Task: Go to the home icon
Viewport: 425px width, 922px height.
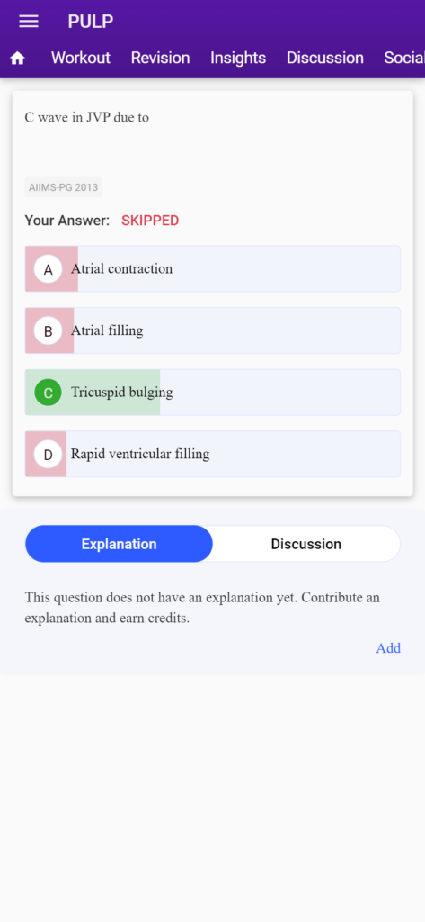Action: click(x=18, y=59)
